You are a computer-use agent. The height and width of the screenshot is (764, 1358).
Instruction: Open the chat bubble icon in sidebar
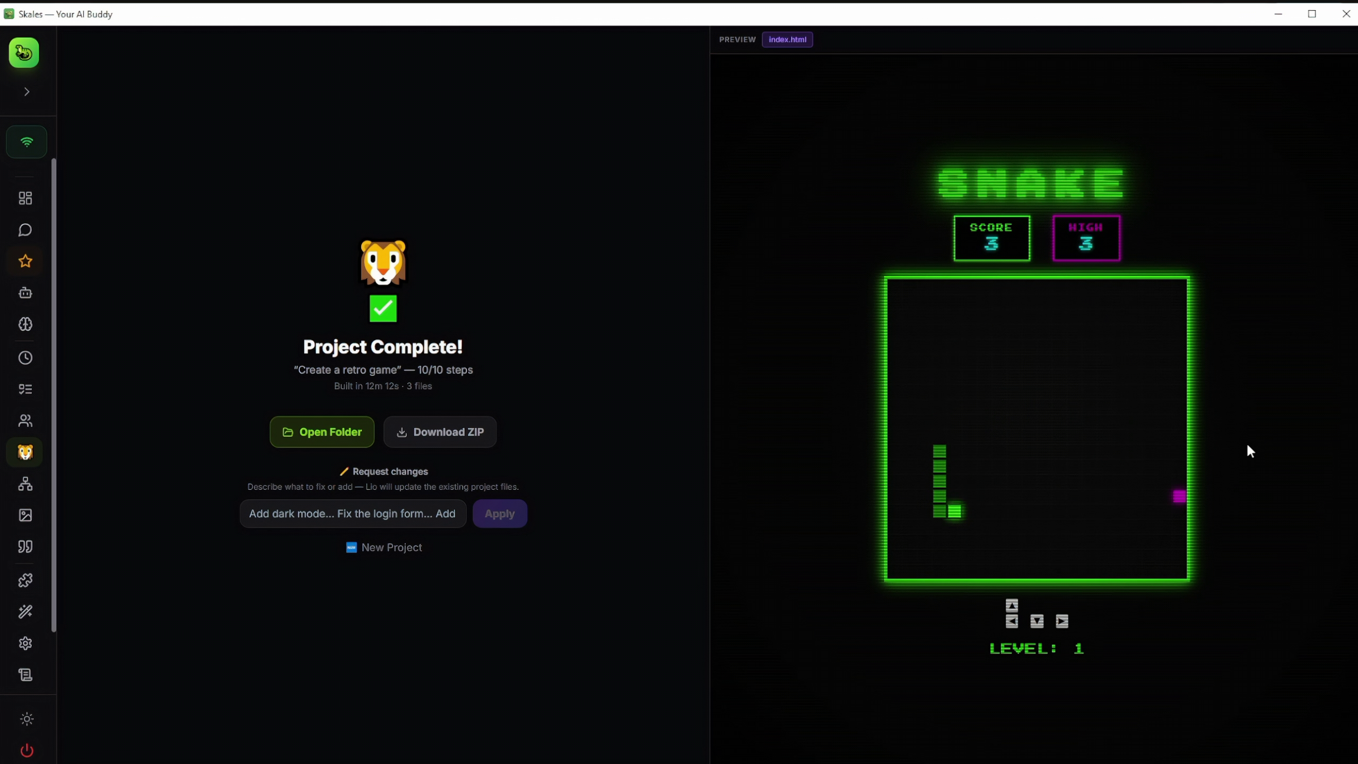25,230
